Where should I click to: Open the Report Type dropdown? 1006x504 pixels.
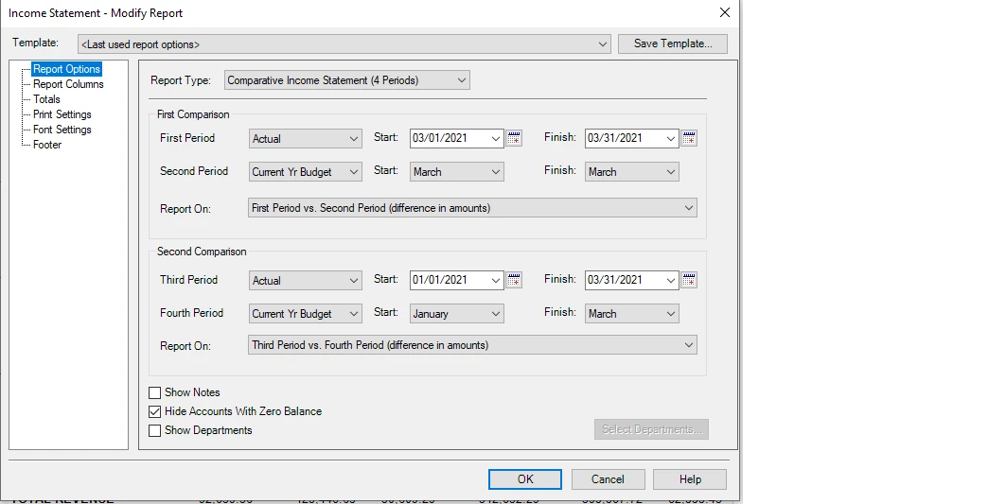click(347, 80)
